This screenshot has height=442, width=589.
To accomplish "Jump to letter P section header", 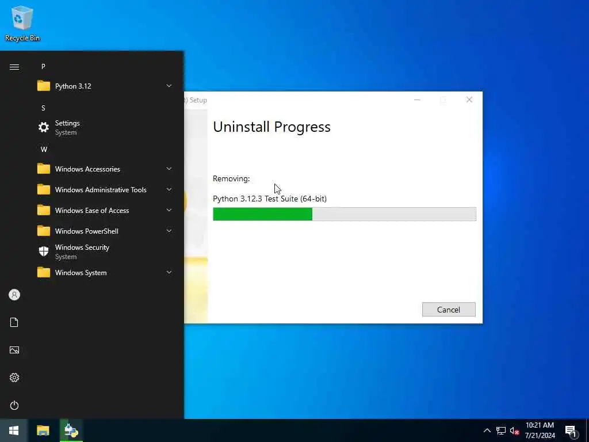I will 43,67.
